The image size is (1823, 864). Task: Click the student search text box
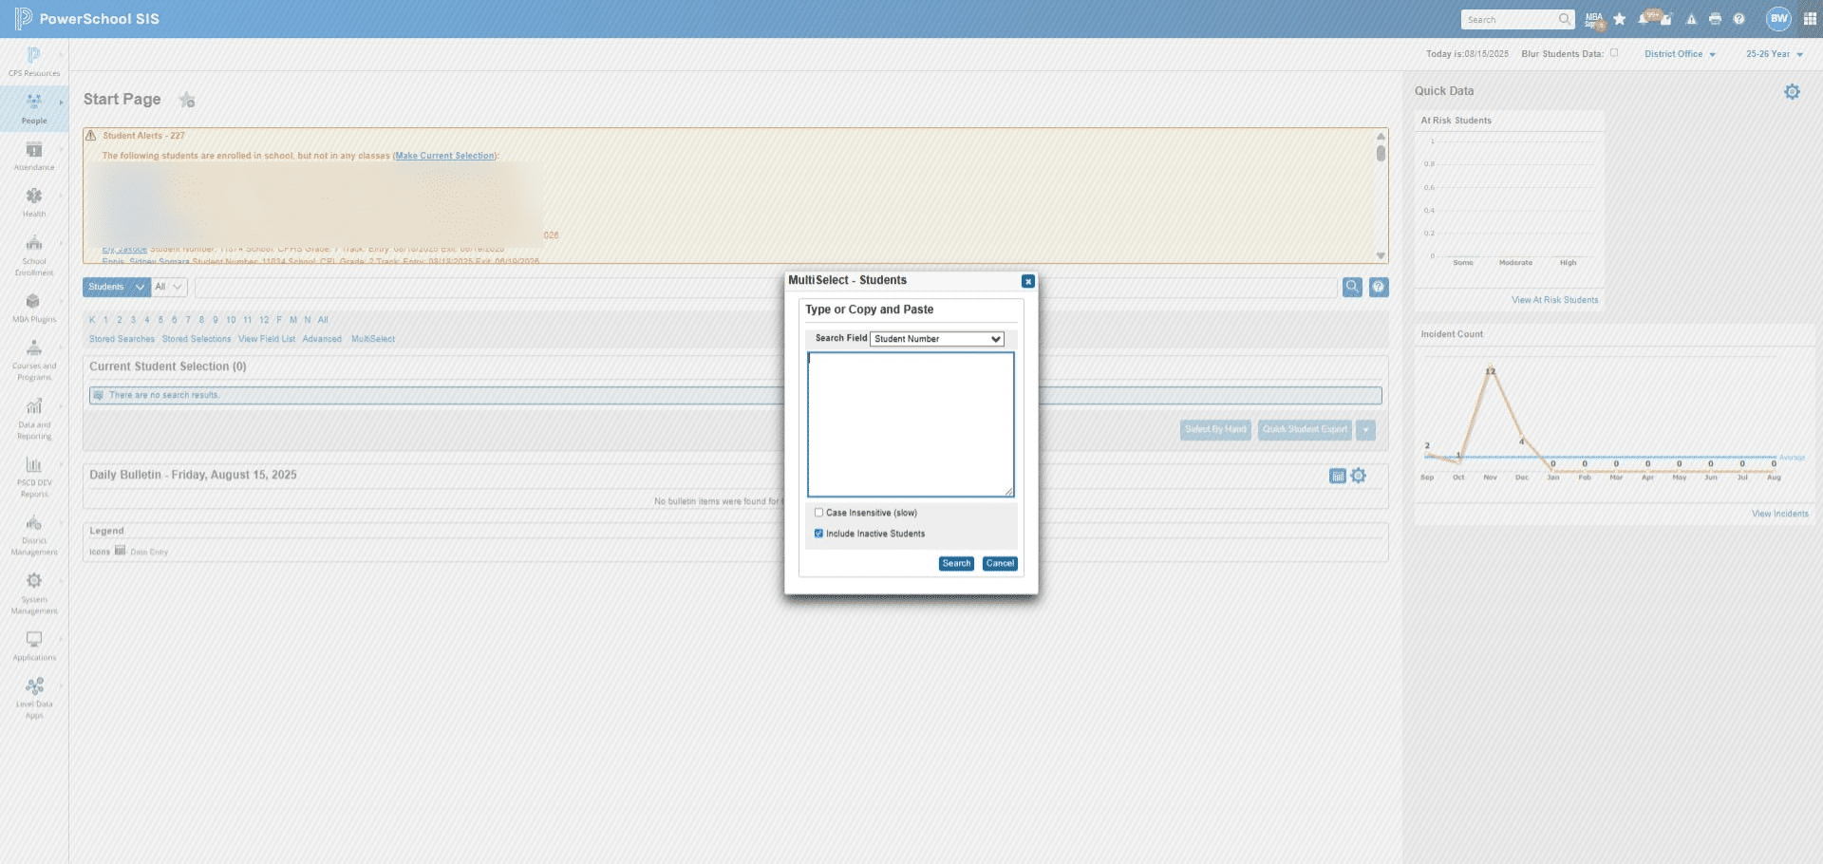pyautogui.click(x=765, y=287)
